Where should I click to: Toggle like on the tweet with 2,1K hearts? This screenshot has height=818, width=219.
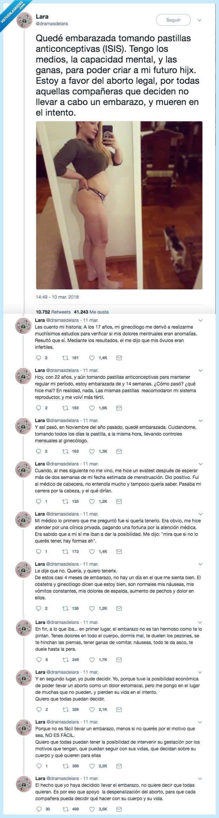[x=92, y=710]
